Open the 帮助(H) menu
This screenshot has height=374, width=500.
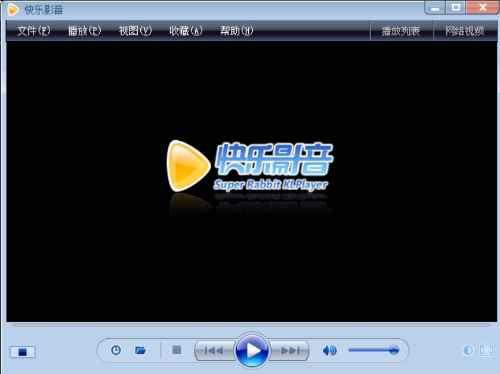[237, 30]
